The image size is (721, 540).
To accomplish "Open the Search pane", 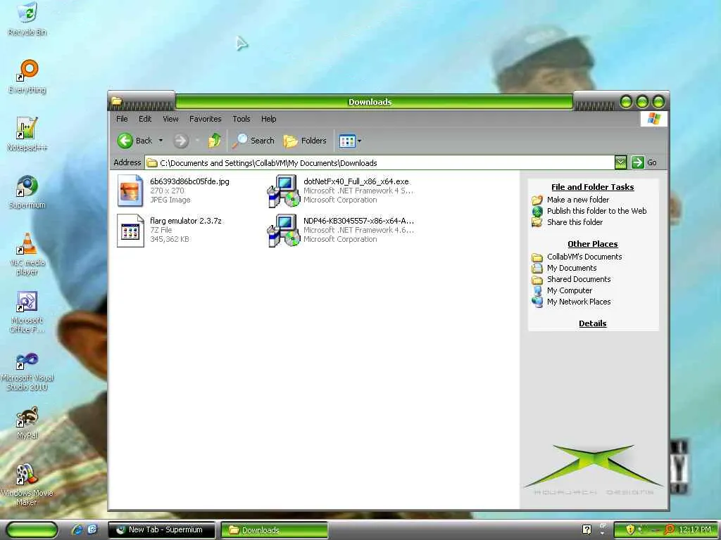I will coord(253,141).
